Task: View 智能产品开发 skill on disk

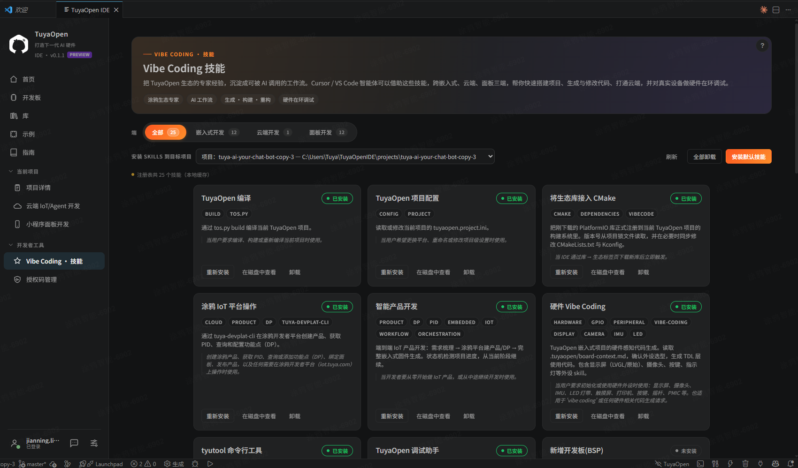Action: point(433,416)
